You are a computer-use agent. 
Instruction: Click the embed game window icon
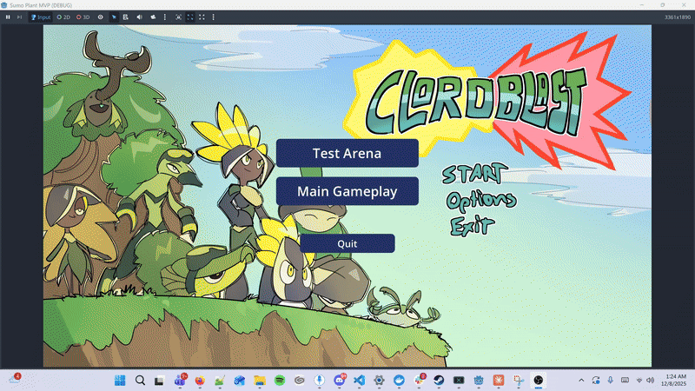(179, 17)
